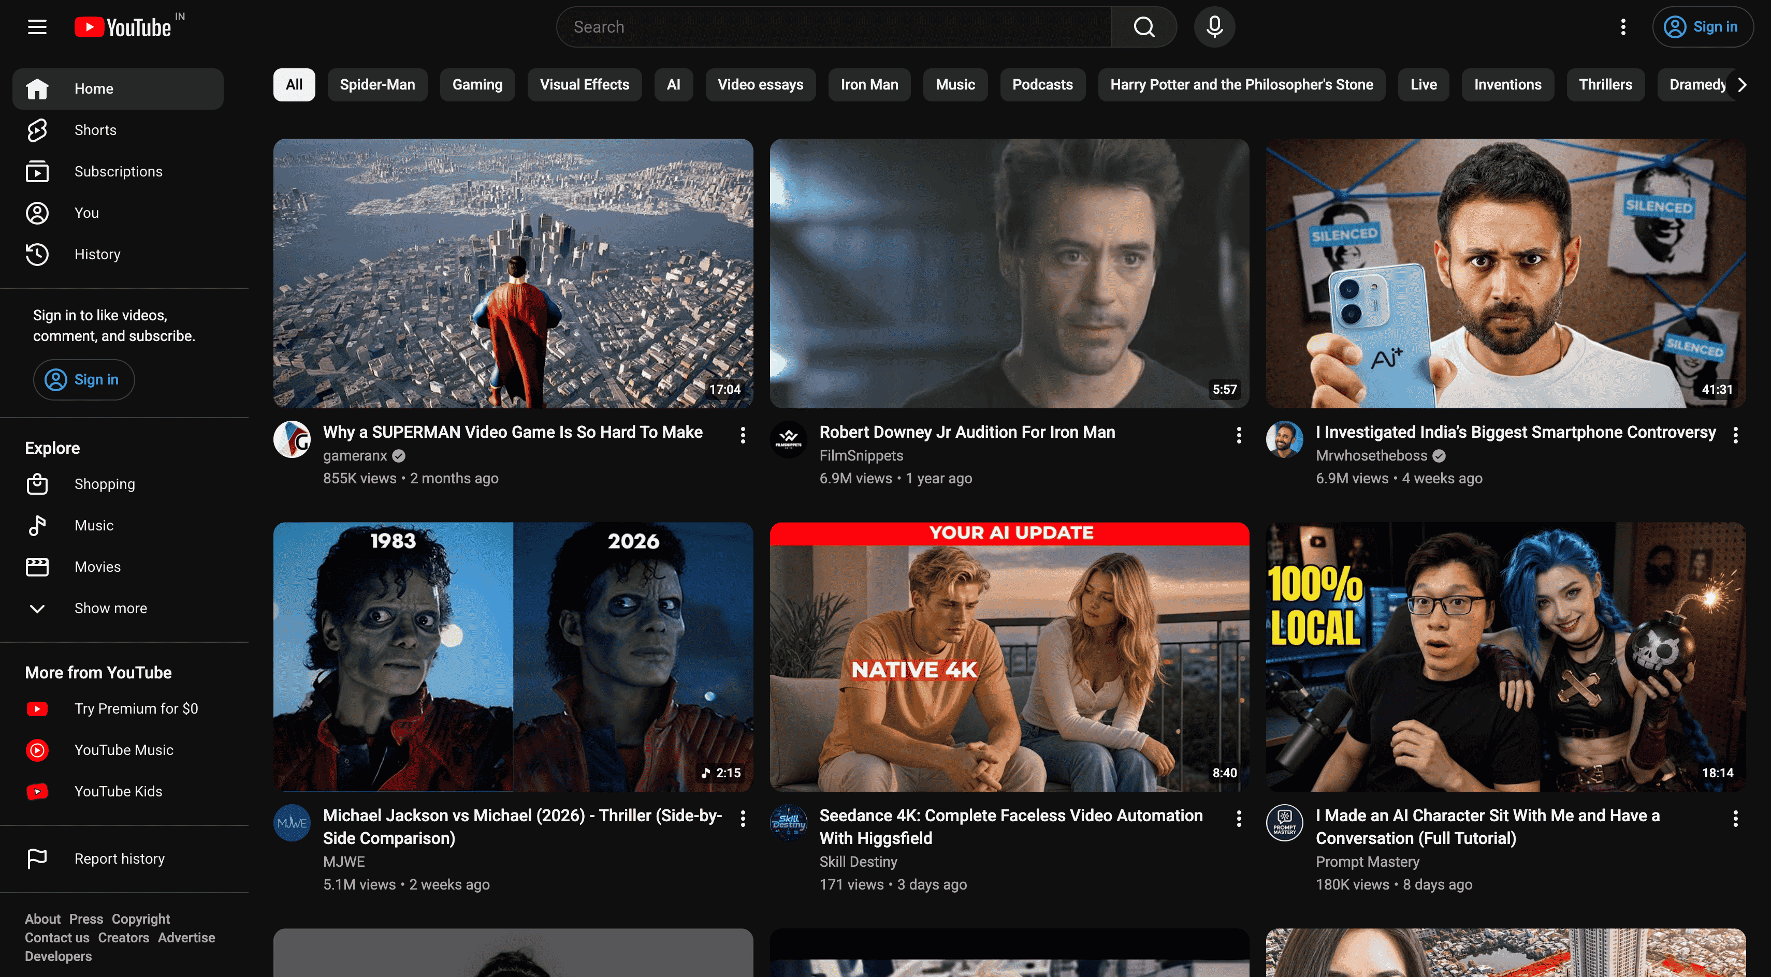Open options for Robert Downey Jr Audition video

(x=1239, y=435)
